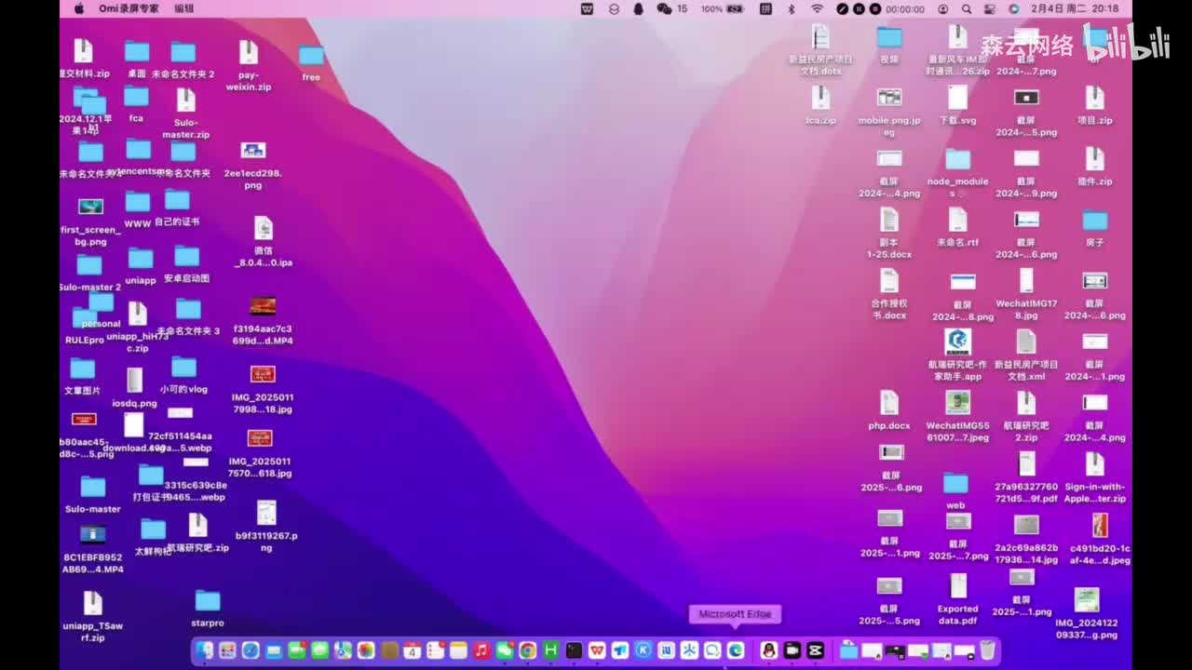Open the Apple menu

79,8
